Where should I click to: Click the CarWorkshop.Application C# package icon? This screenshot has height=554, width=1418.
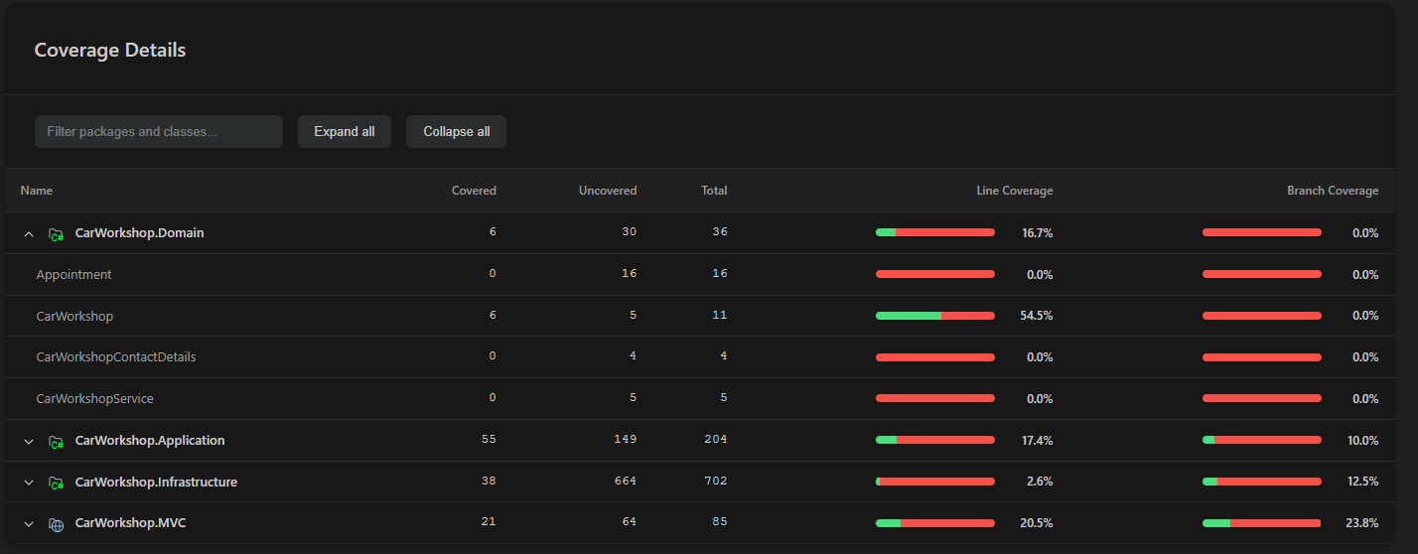[x=57, y=441]
